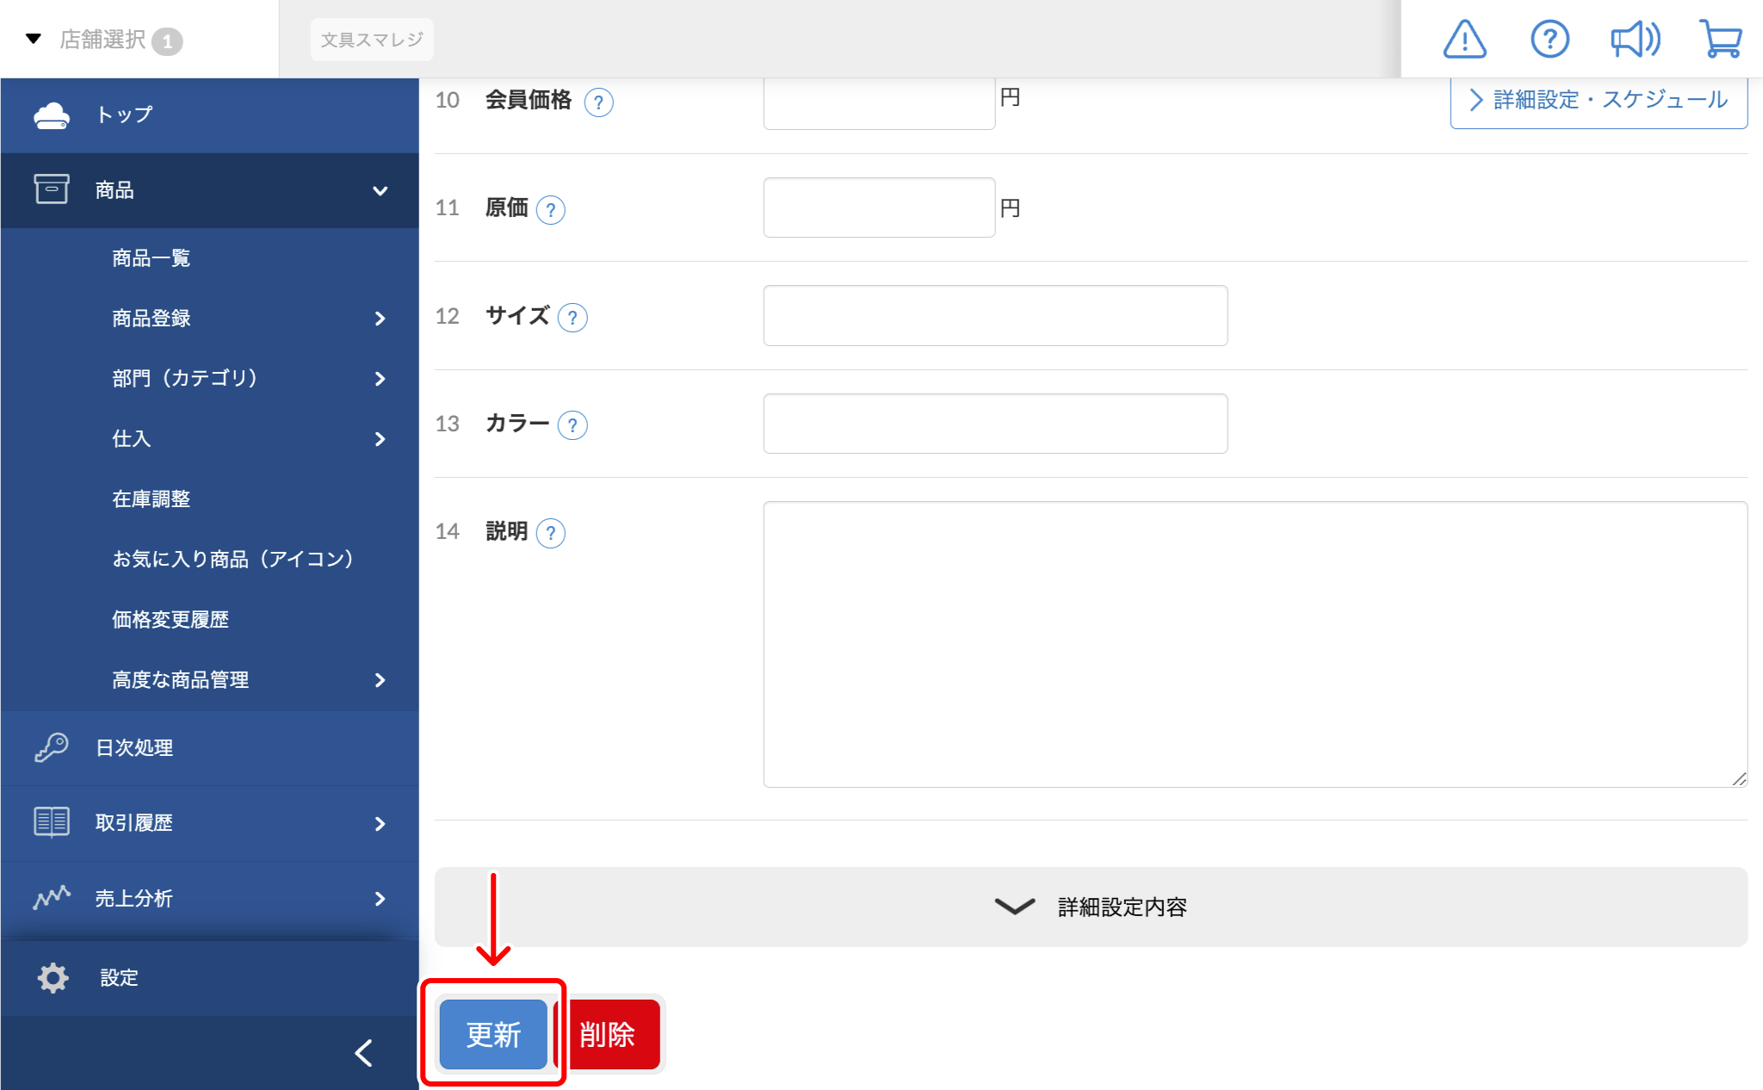Click the cloud icon next to トップ
The width and height of the screenshot is (1763, 1090).
pyautogui.click(x=52, y=115)
